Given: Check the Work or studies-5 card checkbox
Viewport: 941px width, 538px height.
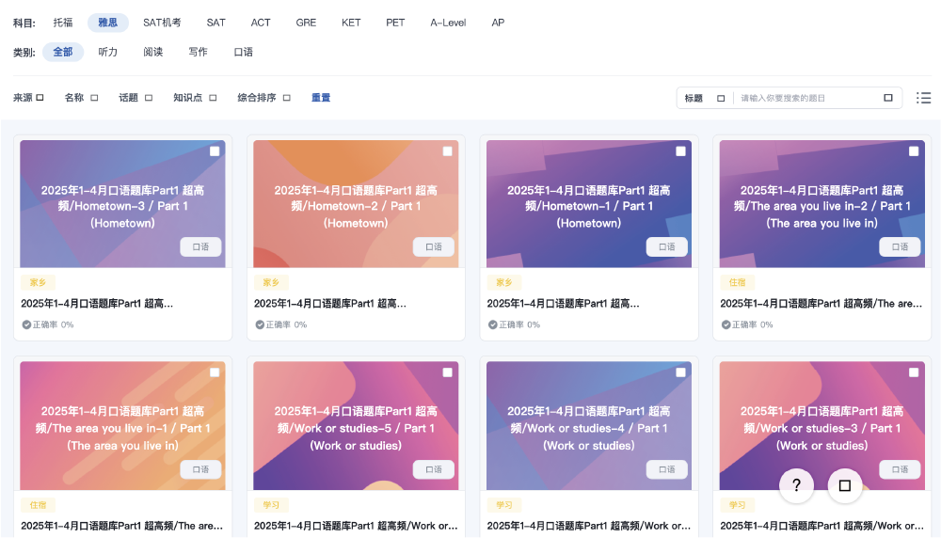Looking at the screenshot, I should coord(448,372).
